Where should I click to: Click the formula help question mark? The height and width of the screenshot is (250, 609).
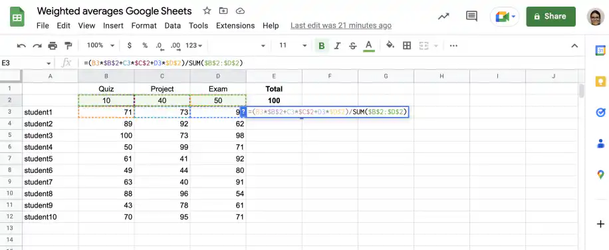coord(243,112)
